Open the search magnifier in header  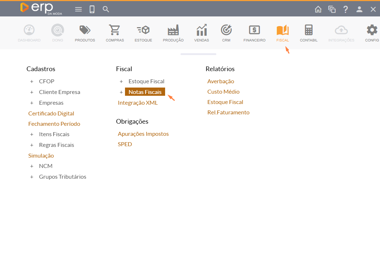[x=106, y=9]
